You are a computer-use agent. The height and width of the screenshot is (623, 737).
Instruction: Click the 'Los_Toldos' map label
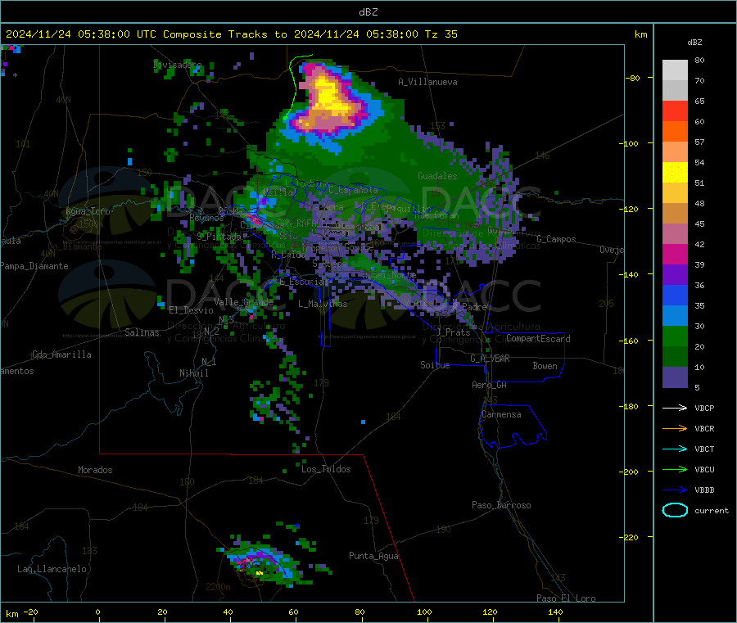[326, 469]
